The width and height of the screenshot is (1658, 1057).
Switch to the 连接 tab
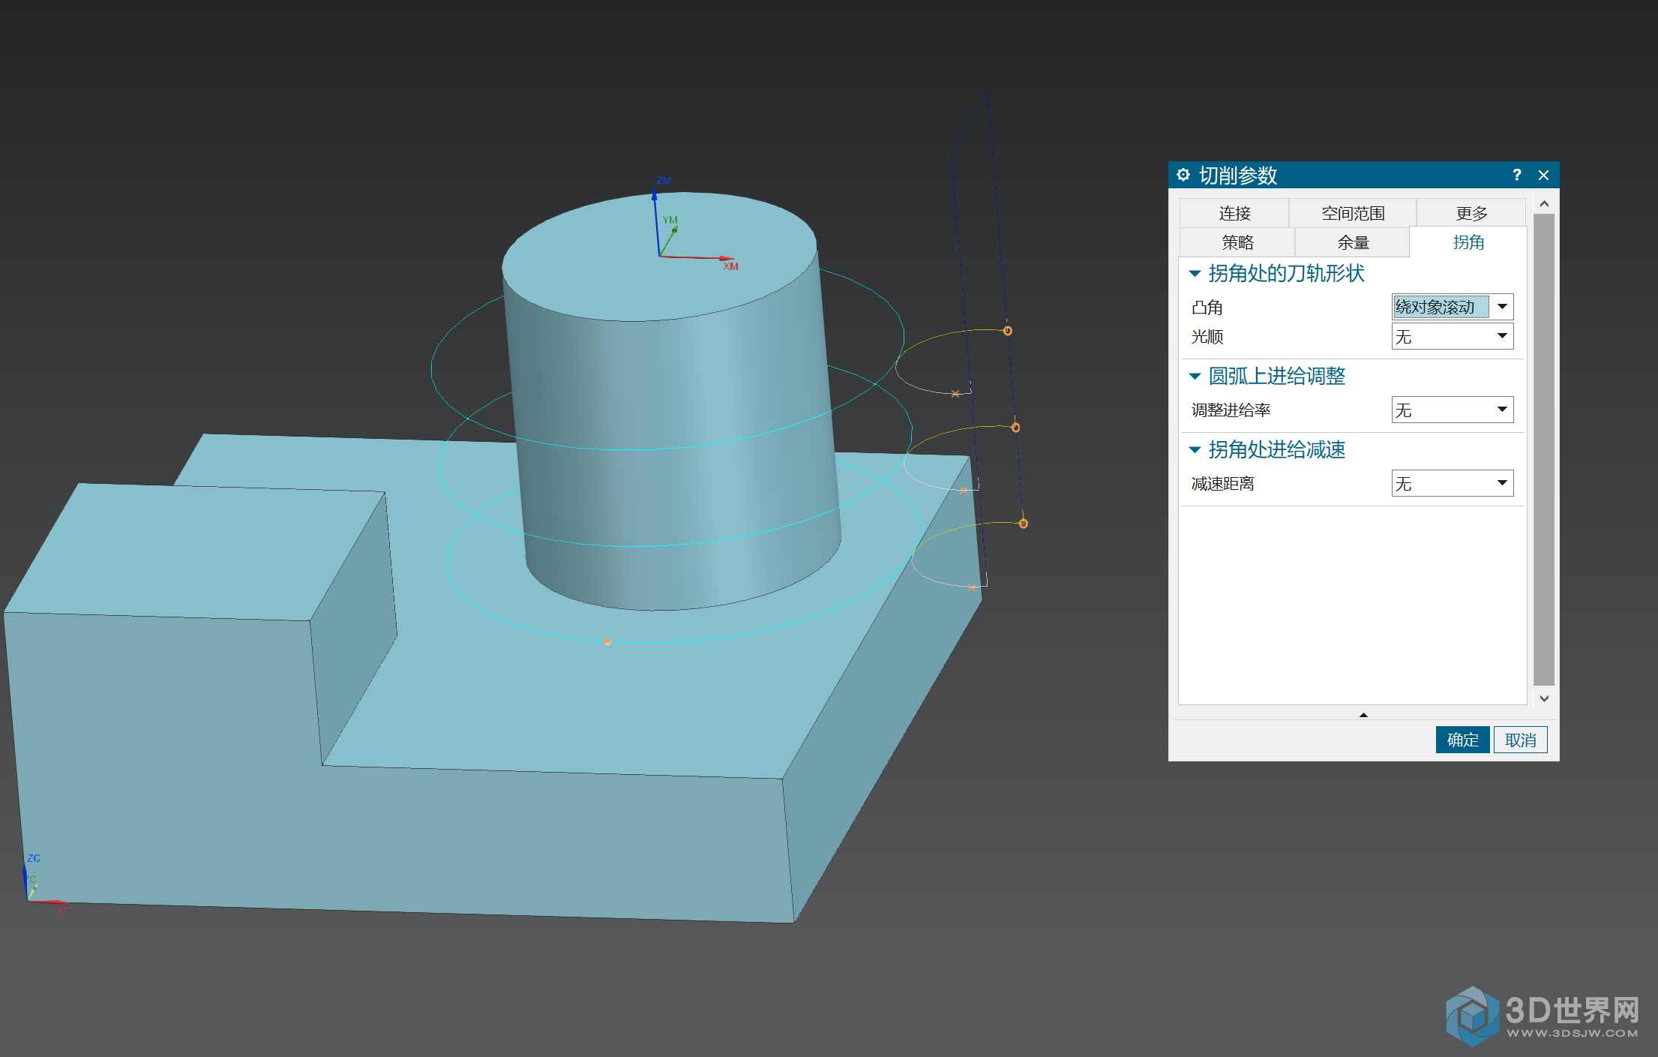1234,213
